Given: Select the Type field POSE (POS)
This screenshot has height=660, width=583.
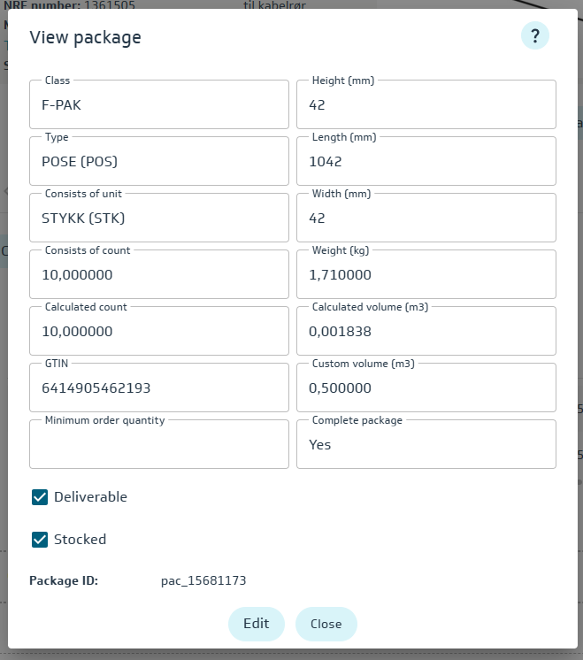Looking at the screenshot, I should [159, 162].
